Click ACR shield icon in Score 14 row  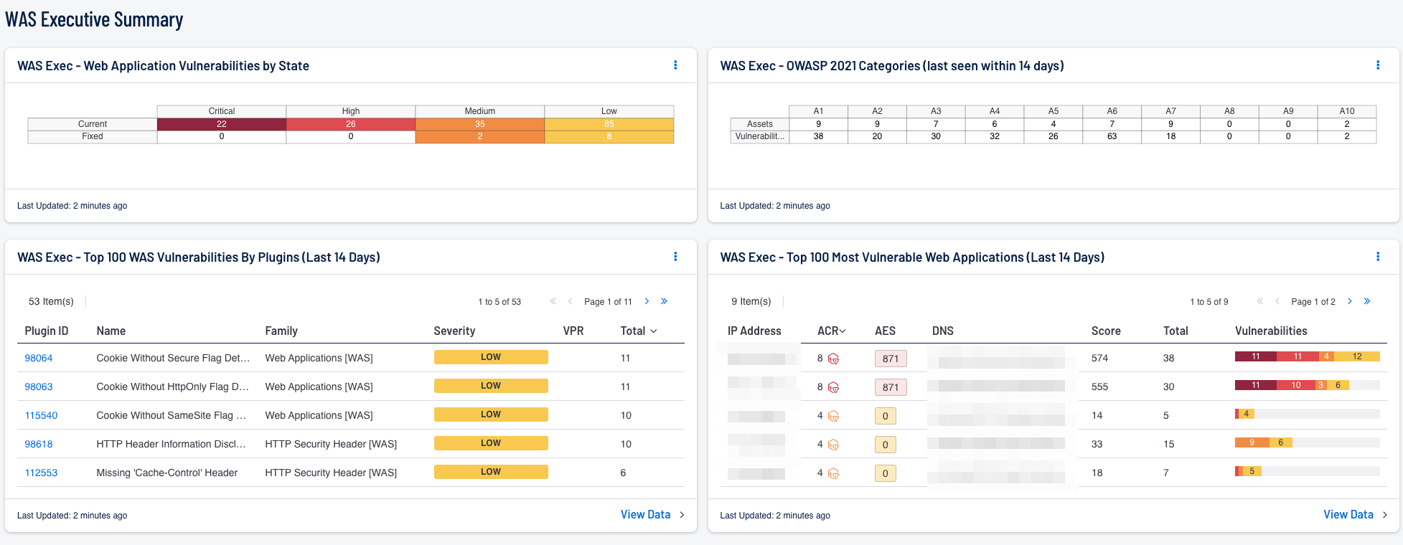(x=833, y=416)
